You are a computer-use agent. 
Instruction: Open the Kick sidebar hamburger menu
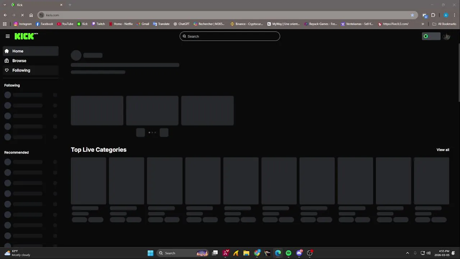(8, 36)
